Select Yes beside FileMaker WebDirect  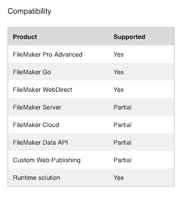click(119, 90)
